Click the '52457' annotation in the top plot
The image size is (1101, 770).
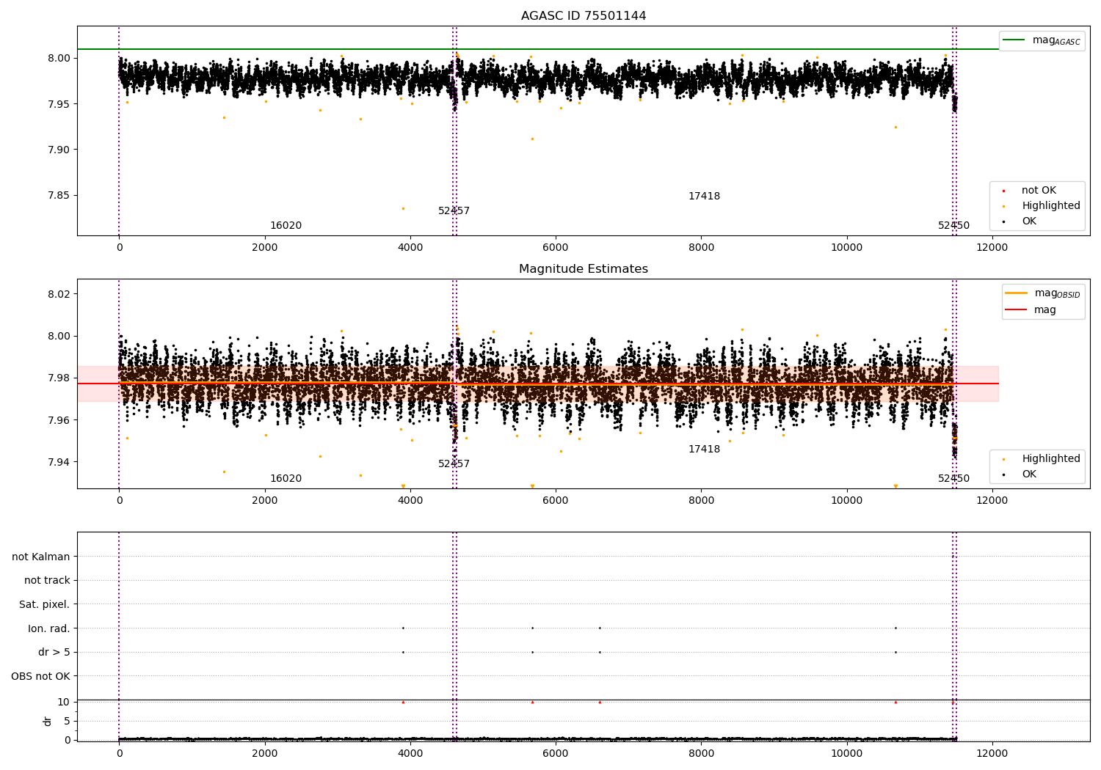coord(454,211)
